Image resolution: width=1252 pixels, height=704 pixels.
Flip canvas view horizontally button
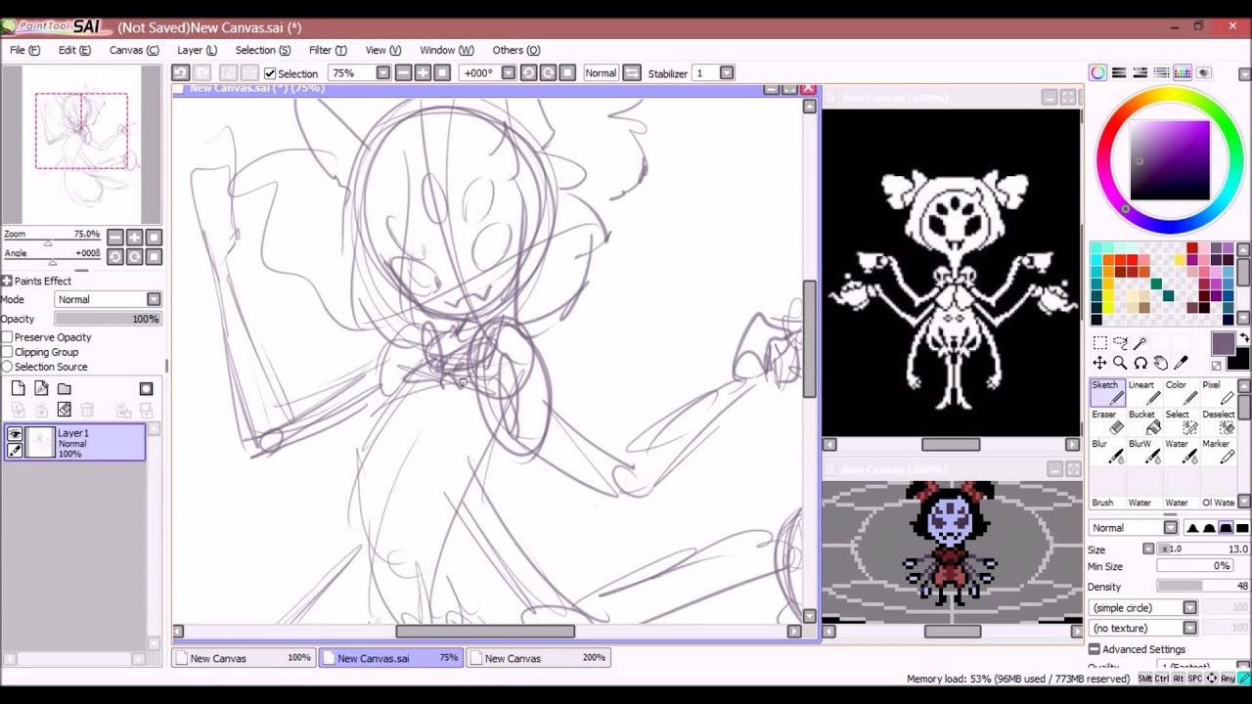point(632,72)
